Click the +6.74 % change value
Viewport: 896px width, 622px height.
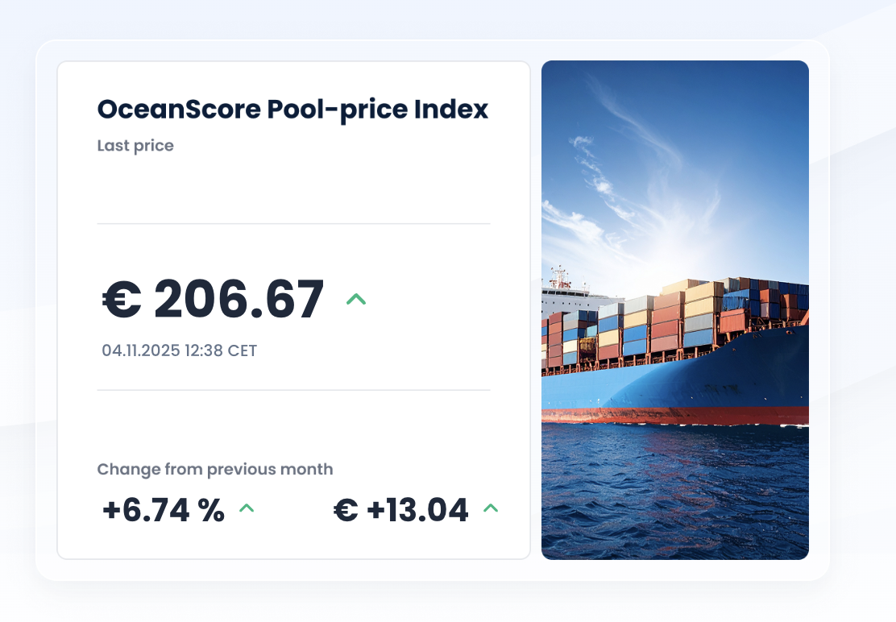(x=163, y=510)
